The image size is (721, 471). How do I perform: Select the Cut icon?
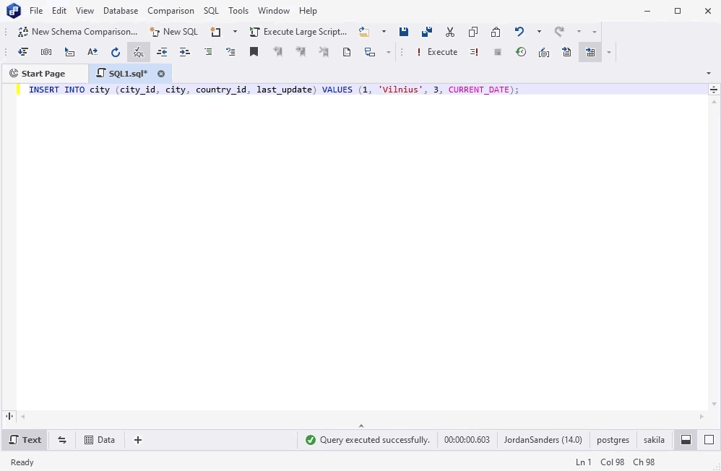(450, 32)
